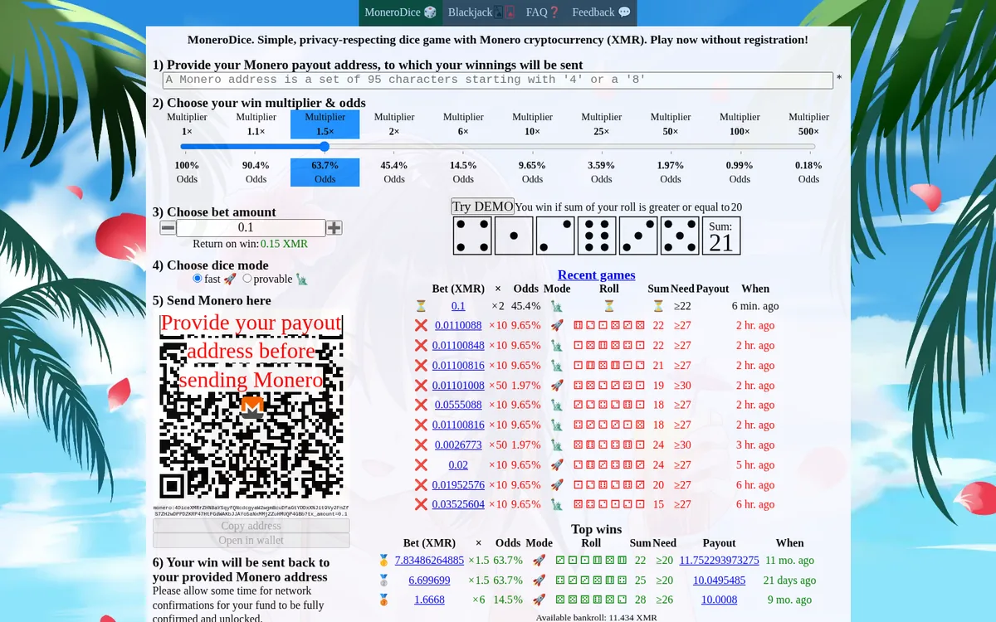Select the 1× multiplier option

point(187,124)
